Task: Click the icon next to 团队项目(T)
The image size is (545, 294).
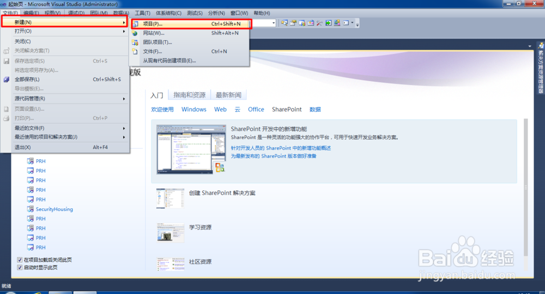Action: click(x=135, y=43)
